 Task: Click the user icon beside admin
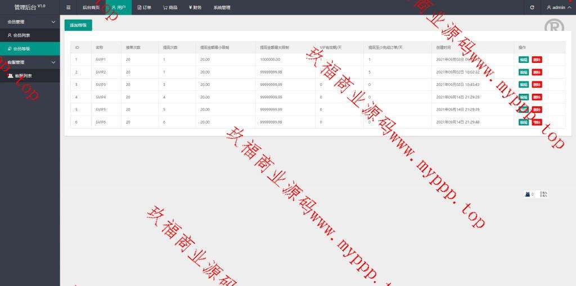(549, 7)
